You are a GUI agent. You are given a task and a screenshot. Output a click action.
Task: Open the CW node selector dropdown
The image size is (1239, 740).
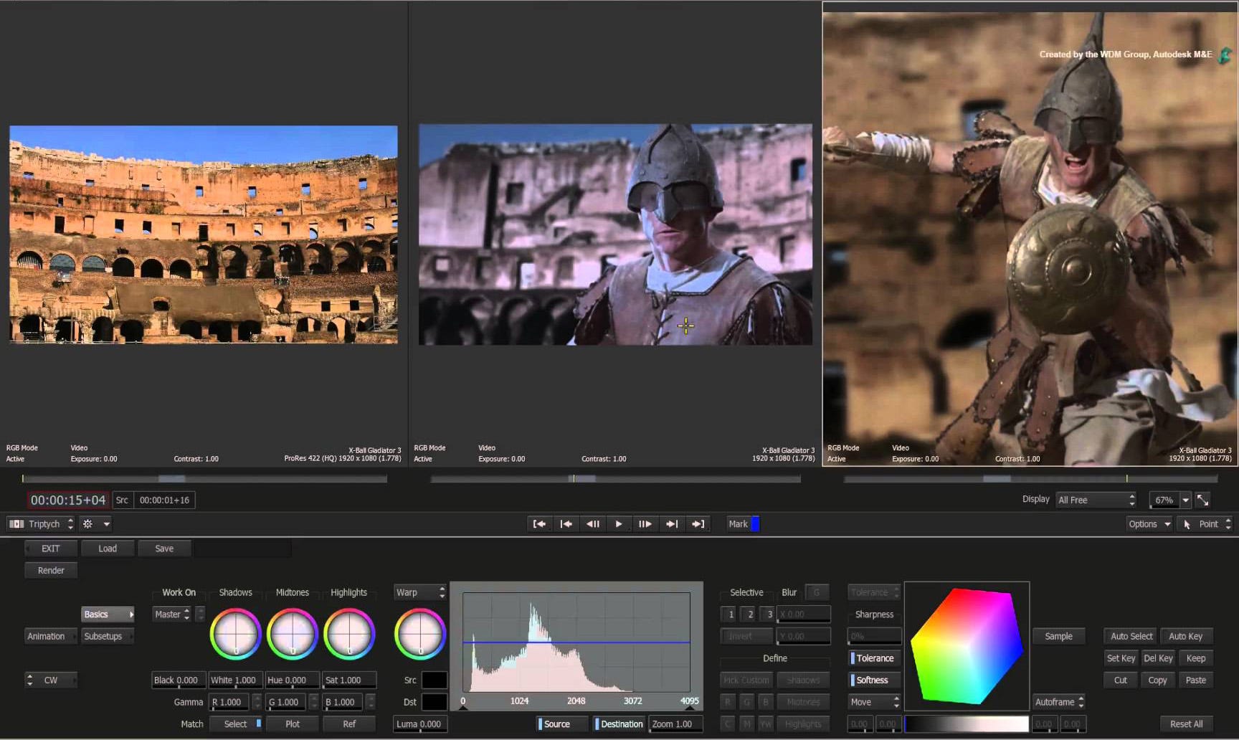click(x=50, y=680)
